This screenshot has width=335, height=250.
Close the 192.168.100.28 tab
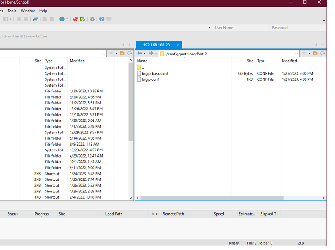(178, 45)
